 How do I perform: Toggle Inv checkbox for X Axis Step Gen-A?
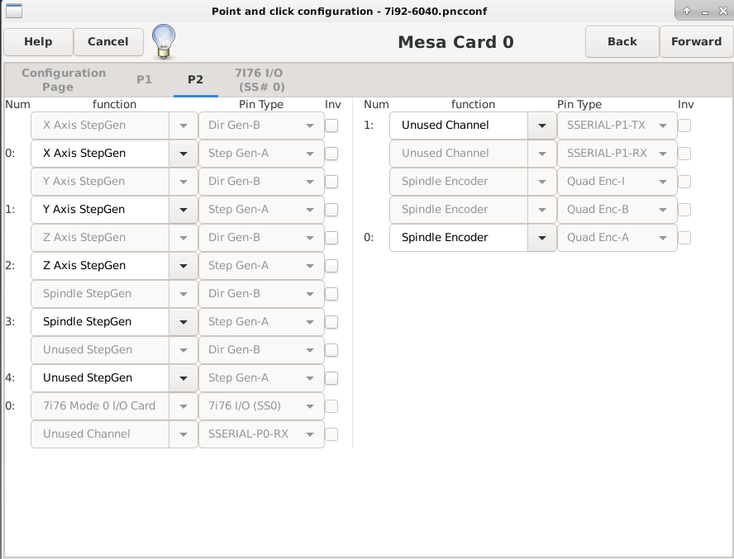331,154
